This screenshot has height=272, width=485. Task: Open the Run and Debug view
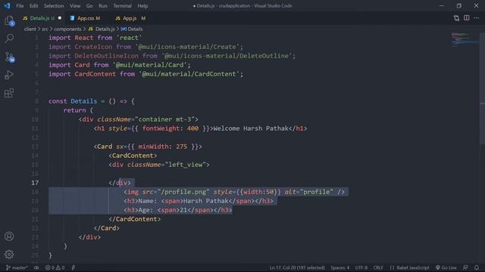coord(9,75)
